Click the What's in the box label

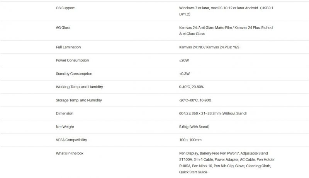(70, 153)
